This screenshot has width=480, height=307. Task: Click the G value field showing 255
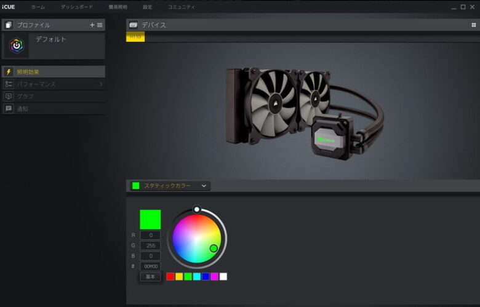[150, 245]
